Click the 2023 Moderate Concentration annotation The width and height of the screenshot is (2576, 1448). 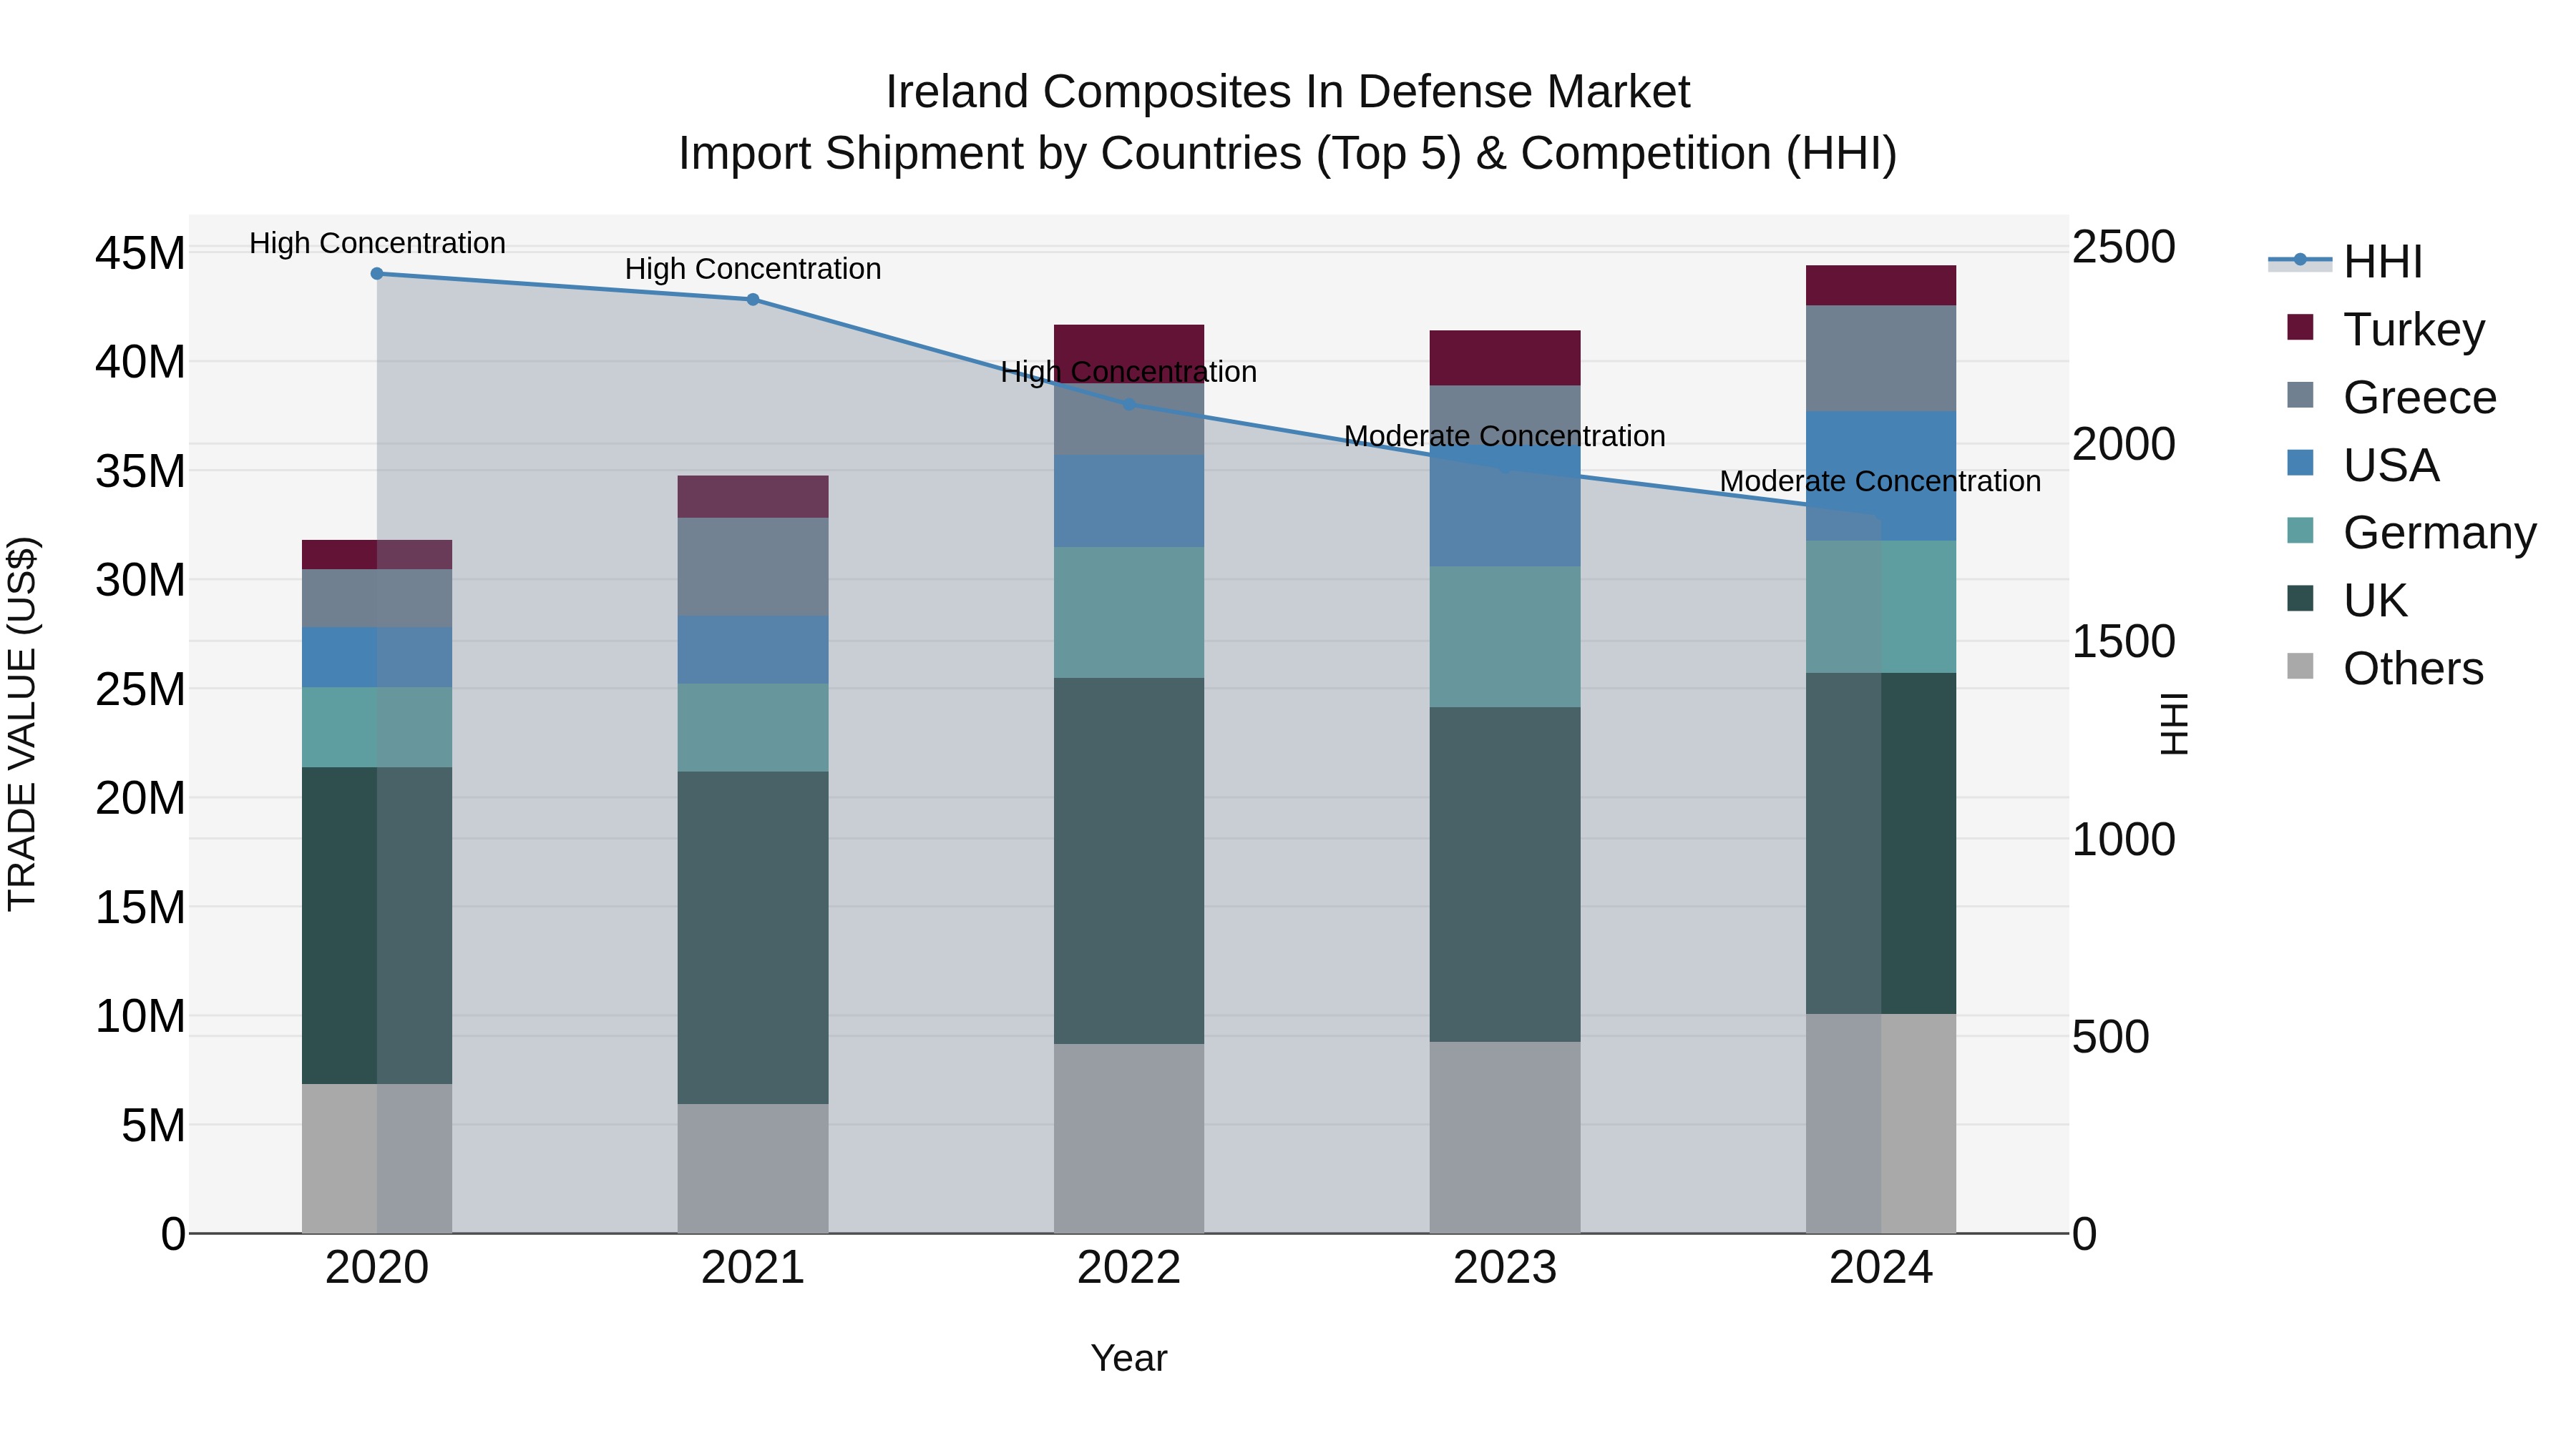coord(1505,435)
